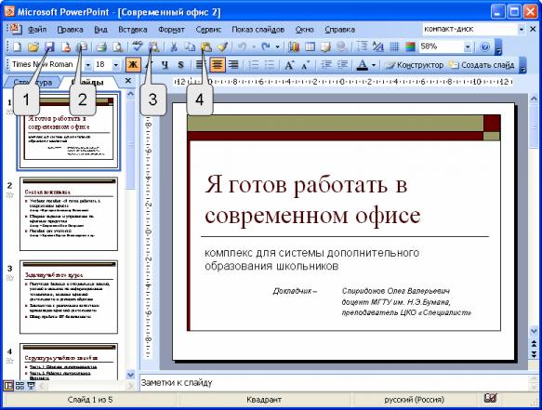542x410 pixels.
Task: Create a new blank presentation
Action: [17, 46]
